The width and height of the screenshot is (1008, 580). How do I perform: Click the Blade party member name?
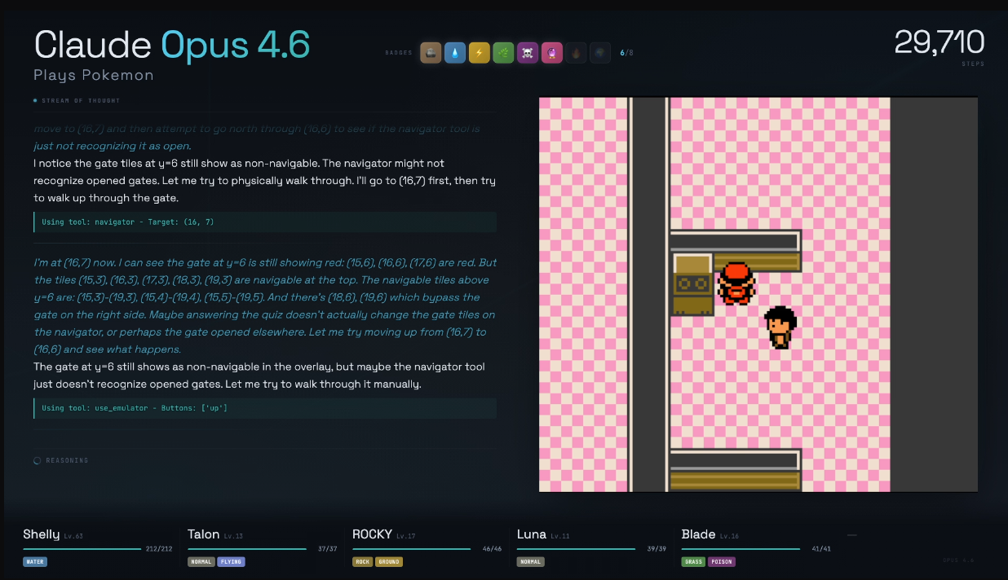(x=699, y=534)
